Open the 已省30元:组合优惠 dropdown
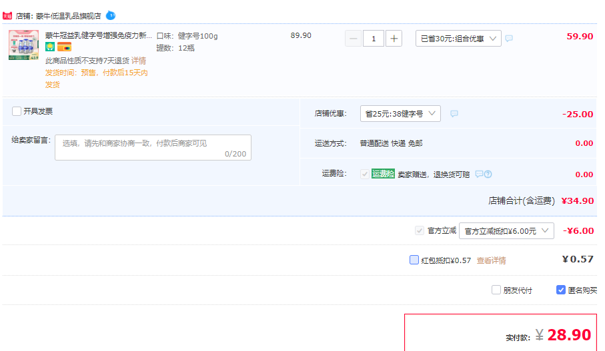605x351 pixels. pos(458,39)
